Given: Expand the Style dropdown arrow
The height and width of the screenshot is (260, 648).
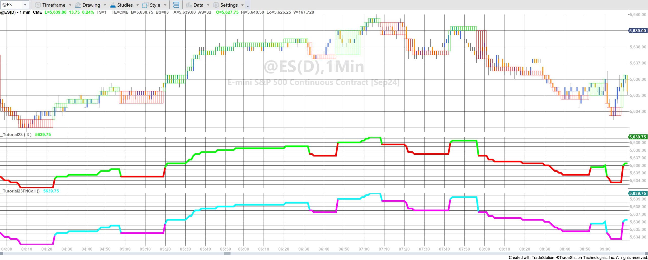Looking at the screenshot, I should click(x=165, y=5).
